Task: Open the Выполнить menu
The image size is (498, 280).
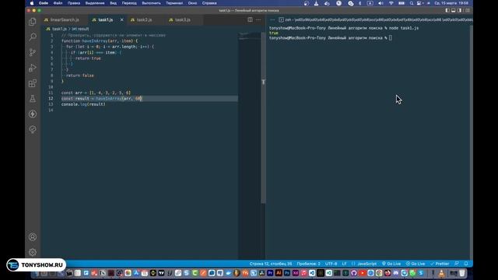Action: [x=151, y=3]
